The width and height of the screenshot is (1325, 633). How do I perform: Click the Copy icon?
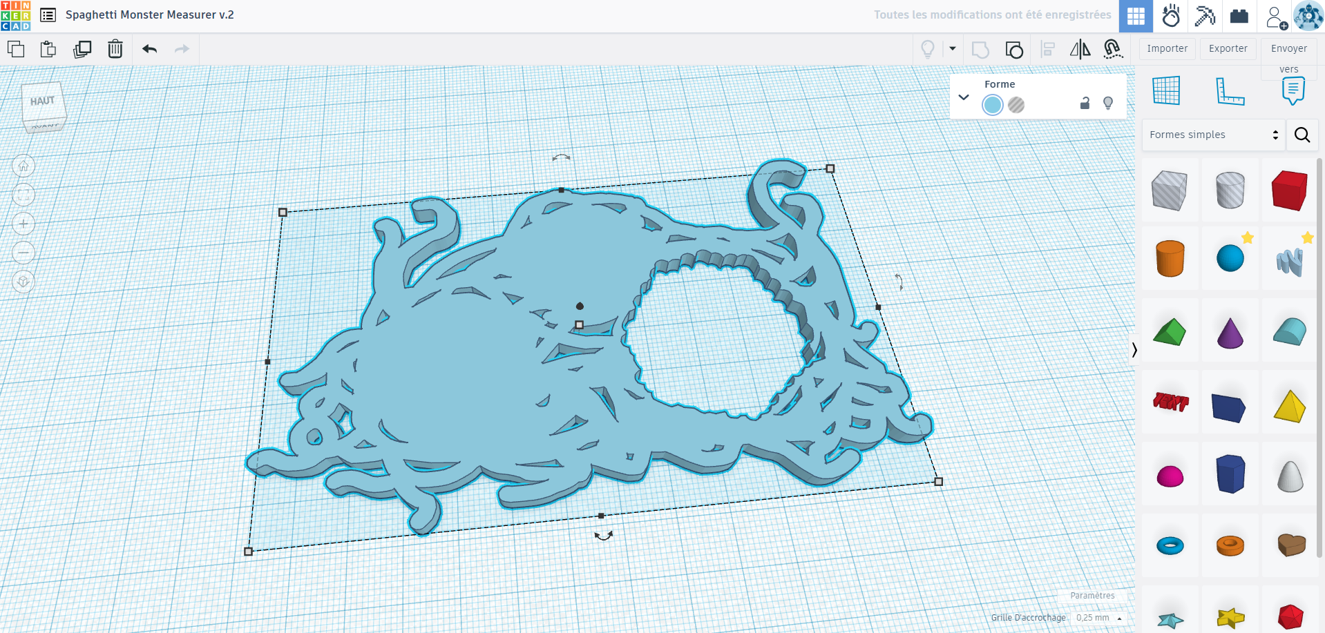point(16,49)
